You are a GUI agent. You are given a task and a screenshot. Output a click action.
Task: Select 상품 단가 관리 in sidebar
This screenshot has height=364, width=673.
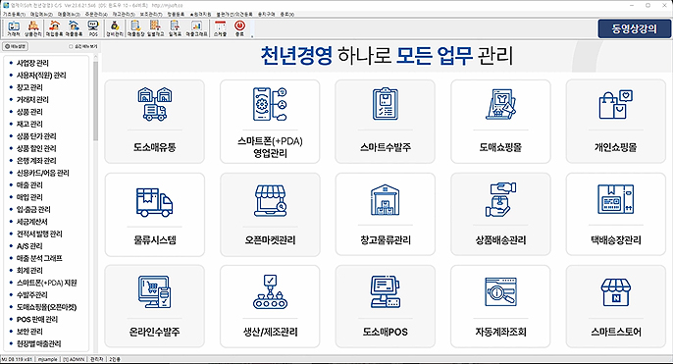[36, 136]
